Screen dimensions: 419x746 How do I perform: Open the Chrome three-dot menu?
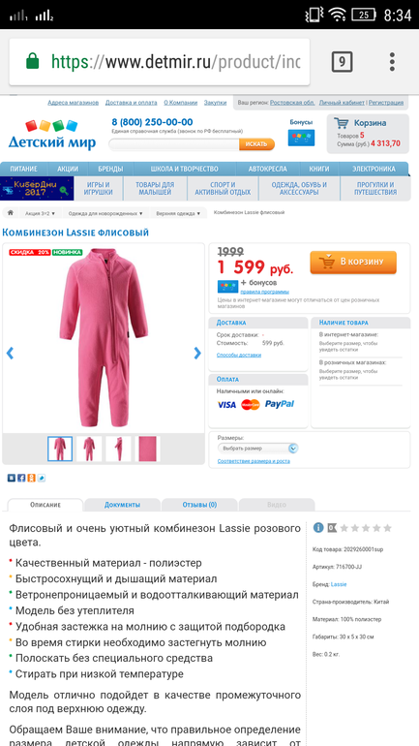(x=392, y=62)
